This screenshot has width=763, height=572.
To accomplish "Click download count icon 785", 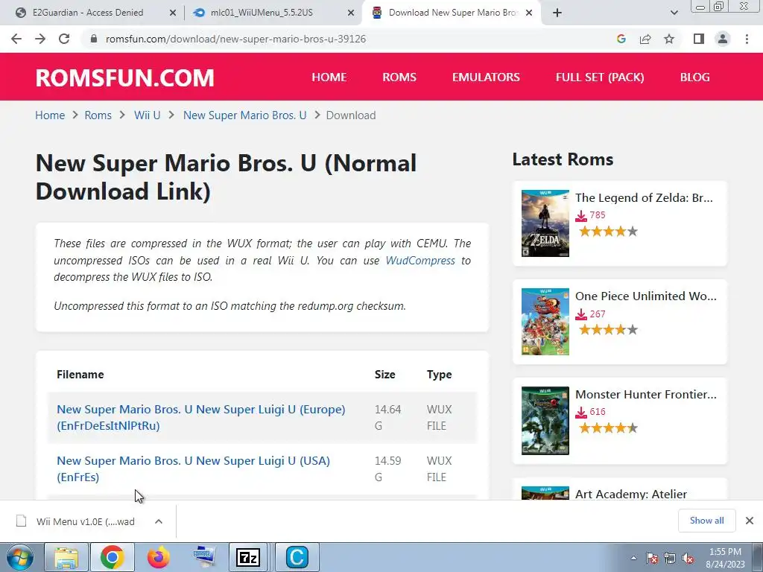I will (581, 216).
